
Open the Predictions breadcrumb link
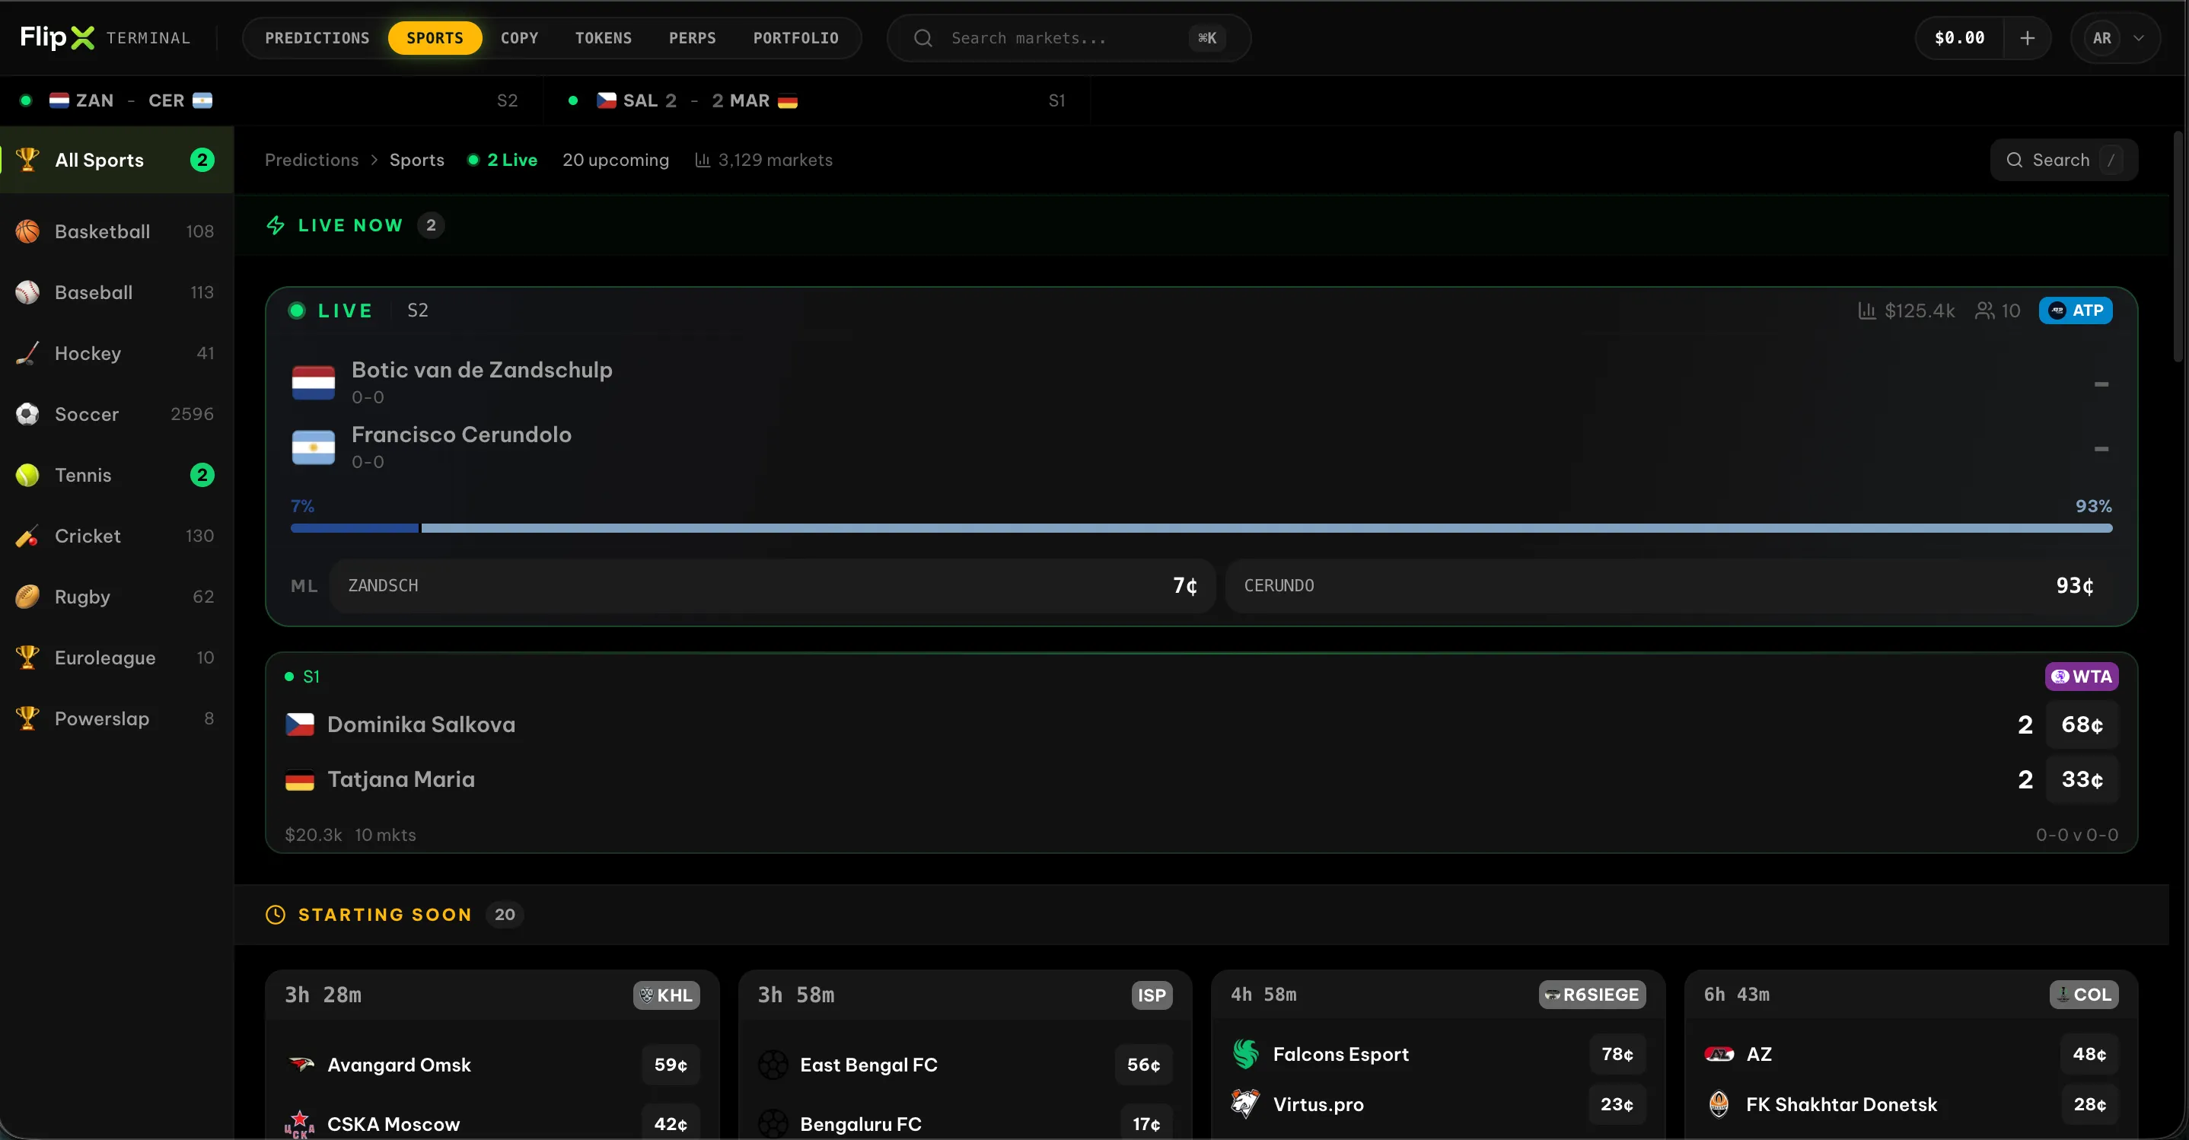[311, 160]
